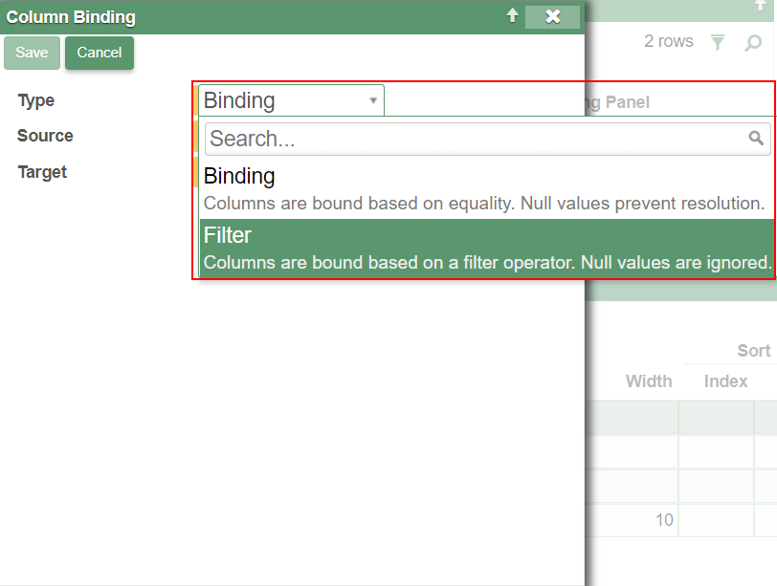Save the column binding
Image resolution: width=777 pixels, height=586 pixels.
[32, 53]
